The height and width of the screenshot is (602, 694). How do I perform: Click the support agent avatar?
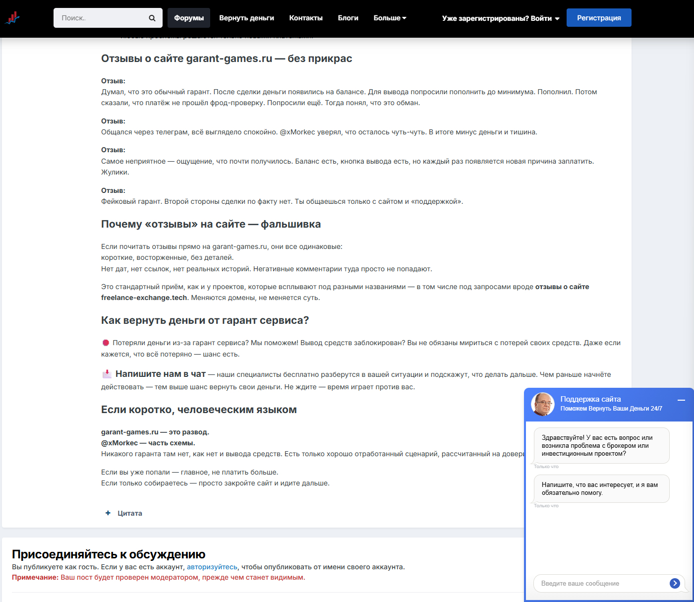543,404
